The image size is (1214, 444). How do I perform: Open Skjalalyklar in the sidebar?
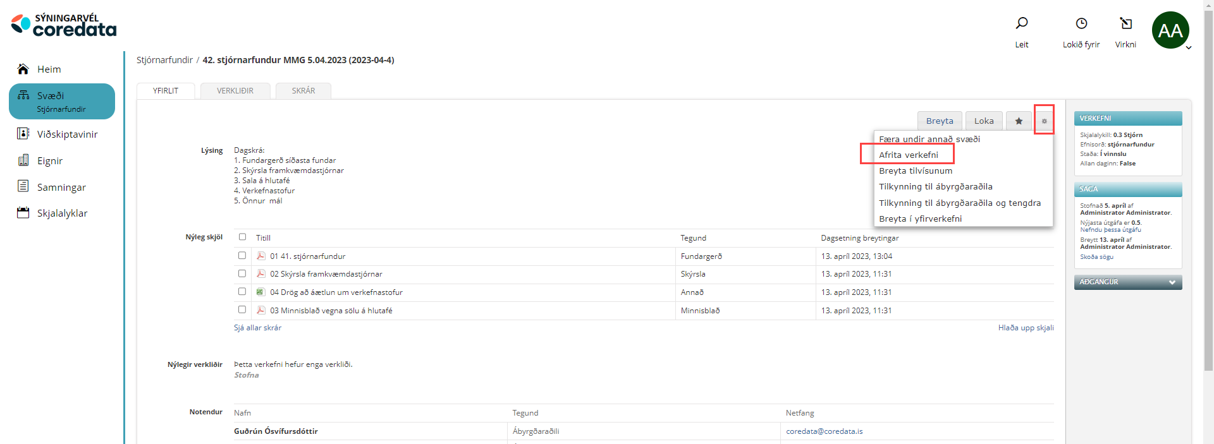pyautogui.click(x=62, y=213)
